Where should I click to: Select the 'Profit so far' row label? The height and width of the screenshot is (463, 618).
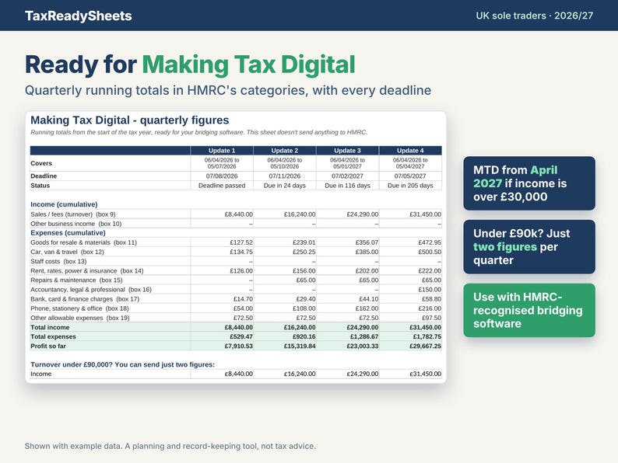[48, 346]
